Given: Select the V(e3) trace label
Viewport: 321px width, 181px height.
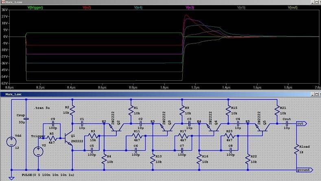Looking at the screenshot, I should coord(190,7).
